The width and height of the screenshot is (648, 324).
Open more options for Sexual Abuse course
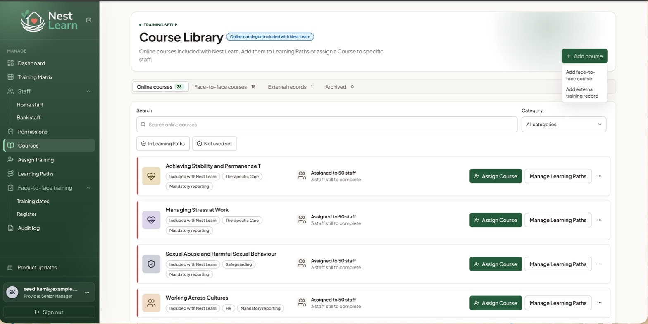tap(599, 264)
